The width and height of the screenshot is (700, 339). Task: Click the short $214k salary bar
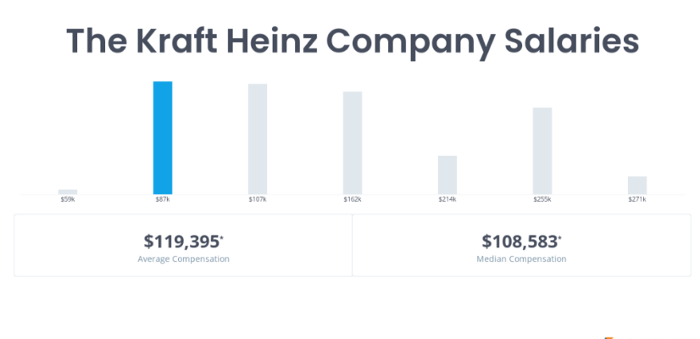tap(447, 175)
